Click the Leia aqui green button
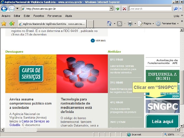The image size is (184, 138). [x=163, y=121]
